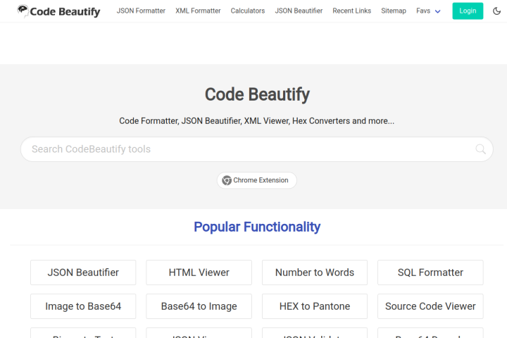Click the large Code Beautify page title
The width and height of the screenshot is (507, 338).
point(257,95)
